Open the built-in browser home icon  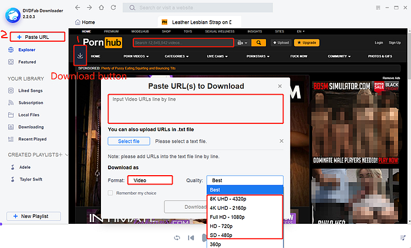pos(102,8)
